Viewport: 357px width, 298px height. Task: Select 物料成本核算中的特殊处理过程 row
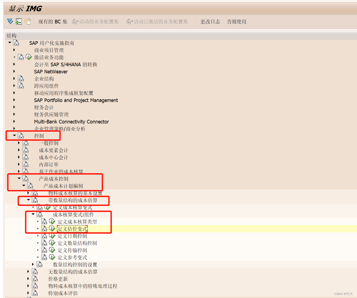(x=83, y=286)
